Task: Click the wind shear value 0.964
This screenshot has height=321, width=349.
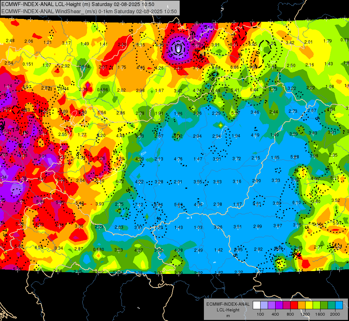Action: 84,67
